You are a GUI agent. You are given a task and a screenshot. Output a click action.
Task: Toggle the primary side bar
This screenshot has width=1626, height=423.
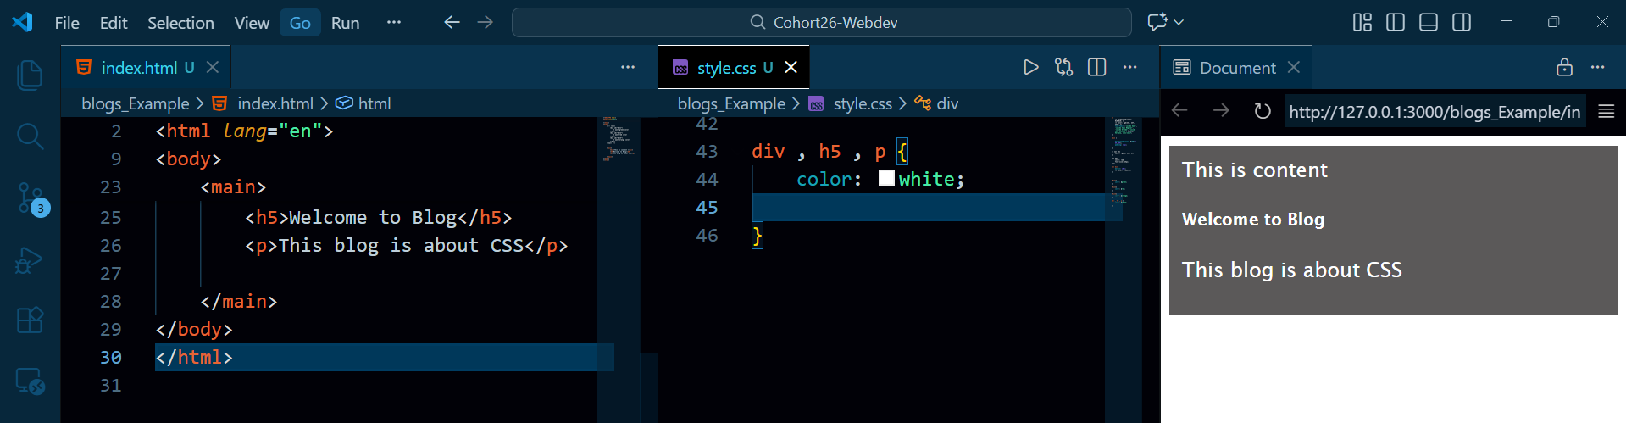point(1396,22)
